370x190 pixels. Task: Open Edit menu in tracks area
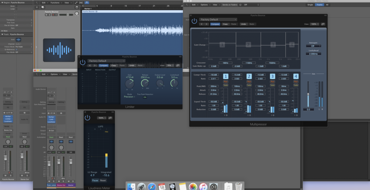pos(44,3)
